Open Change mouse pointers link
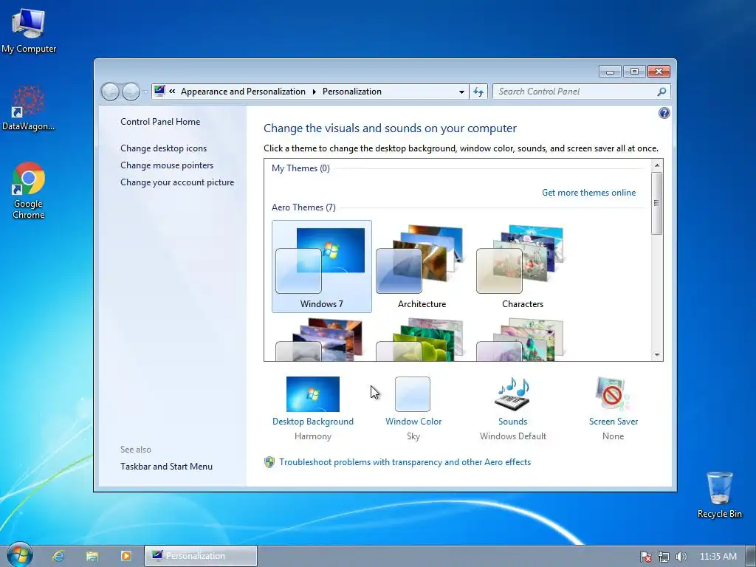This screenshot has height=567, width=756. 167,165
